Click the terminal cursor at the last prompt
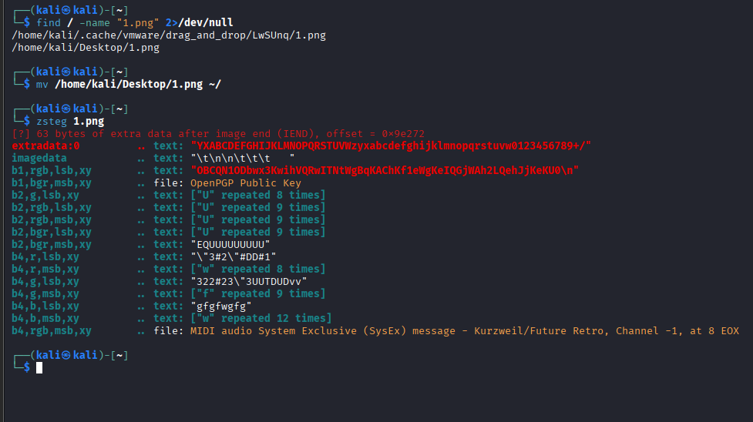This screenshot has width=753, height=422. point(39,368)
